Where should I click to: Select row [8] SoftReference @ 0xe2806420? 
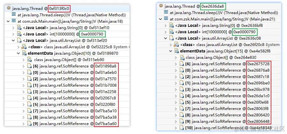click(219, 115)
